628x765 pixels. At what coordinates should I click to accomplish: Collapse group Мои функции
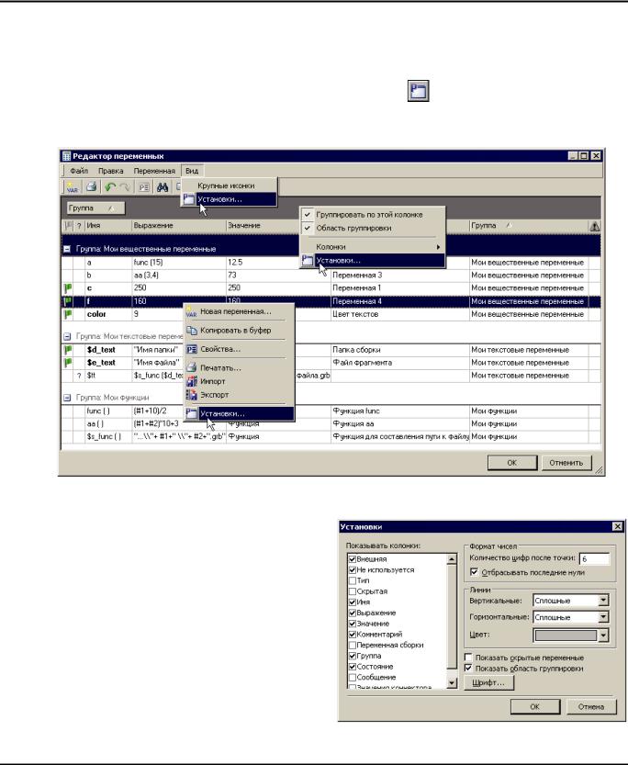67,398
